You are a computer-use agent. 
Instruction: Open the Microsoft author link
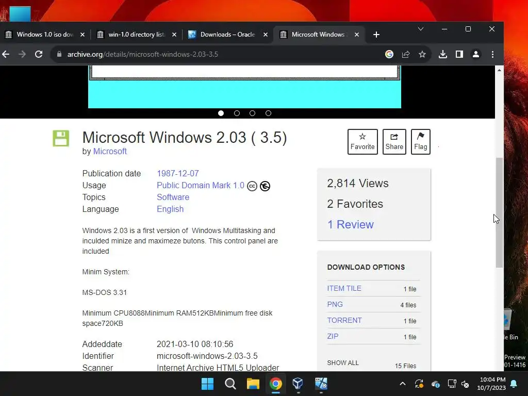pos(110,152)
